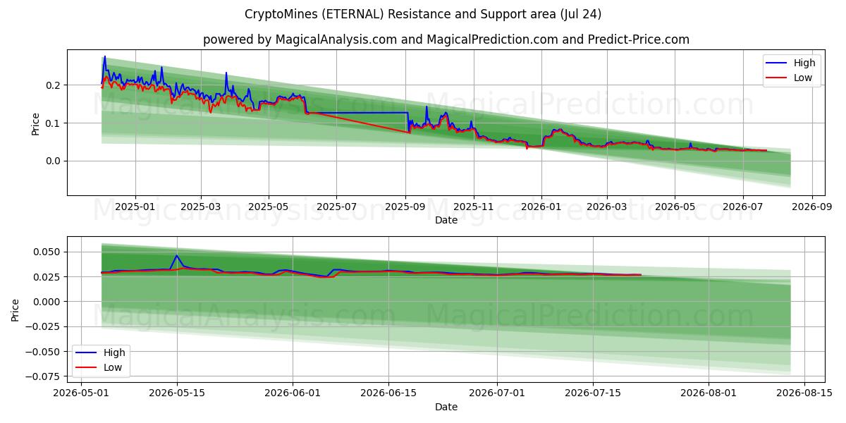This screenshot has height=423, width=846.
Task: Click 'Low' in the bottom chart legend
Action: pyautogui.click(x=113, y=367)
